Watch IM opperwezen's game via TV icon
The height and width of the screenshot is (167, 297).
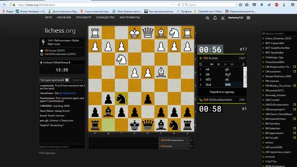point(294,133)
